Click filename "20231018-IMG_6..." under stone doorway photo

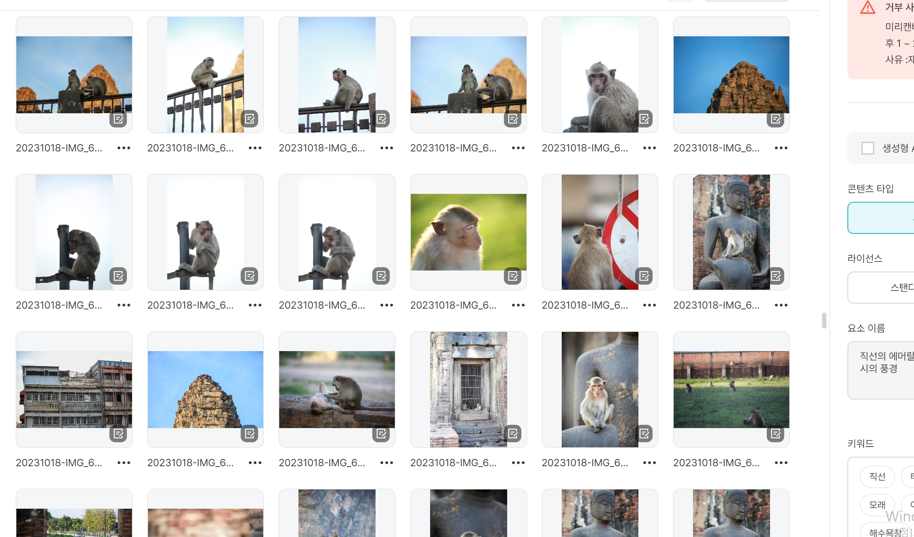453,463
